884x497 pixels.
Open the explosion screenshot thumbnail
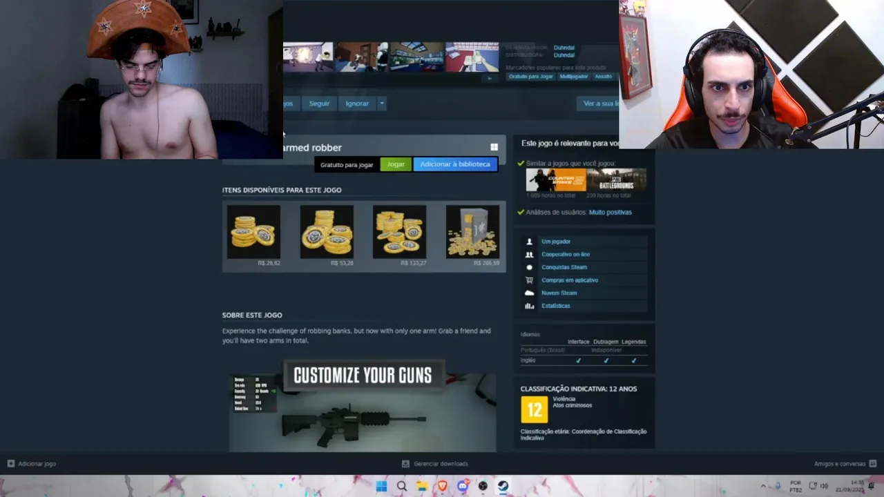tap(308, 57)
